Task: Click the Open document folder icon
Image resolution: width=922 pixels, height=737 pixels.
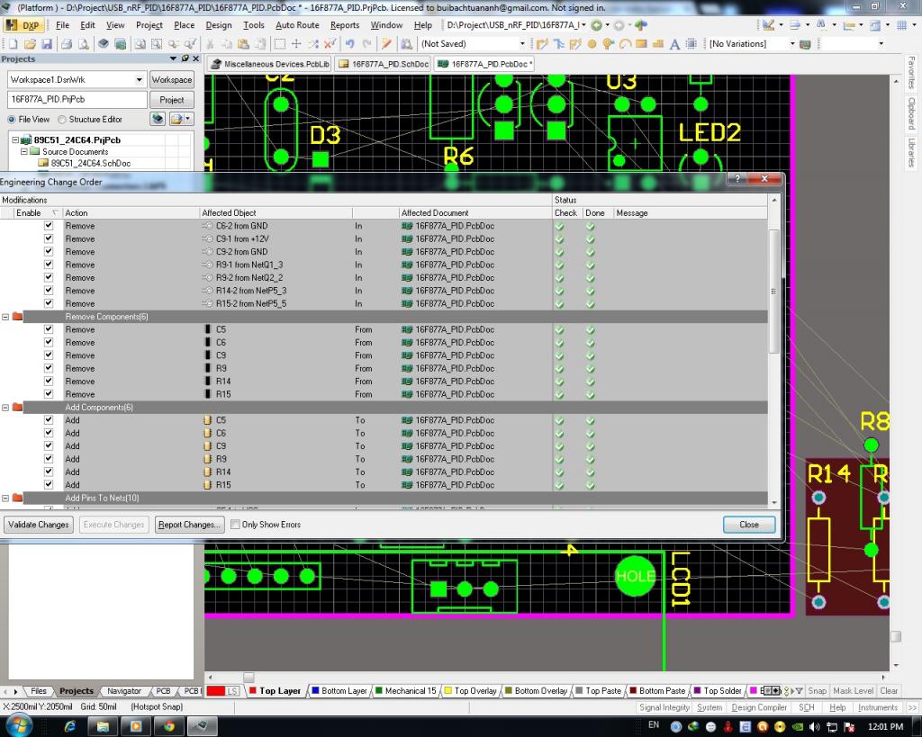Action: (x=31, y=43)
